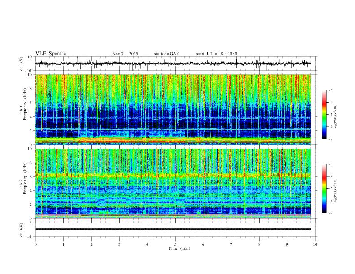Click the ch.1(V) waveform axis label
355x274 pixels.
[22, 64]
